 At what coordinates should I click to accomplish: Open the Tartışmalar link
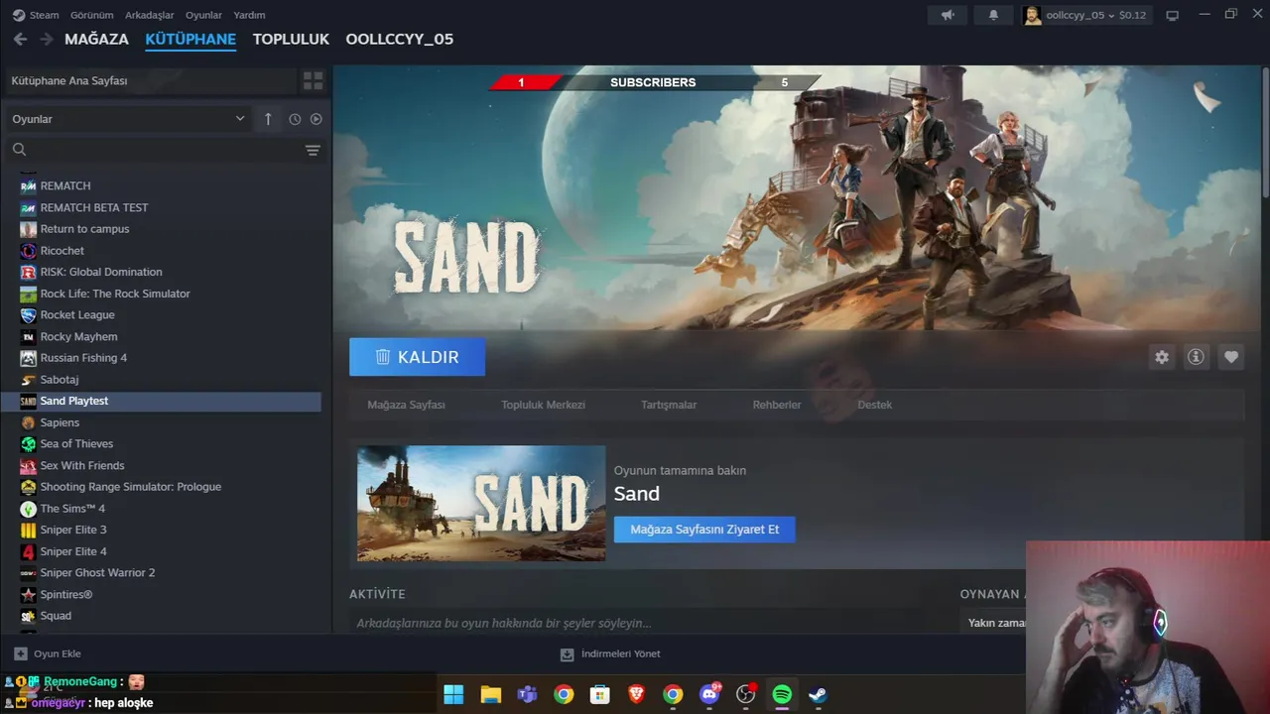click(669, 405)
